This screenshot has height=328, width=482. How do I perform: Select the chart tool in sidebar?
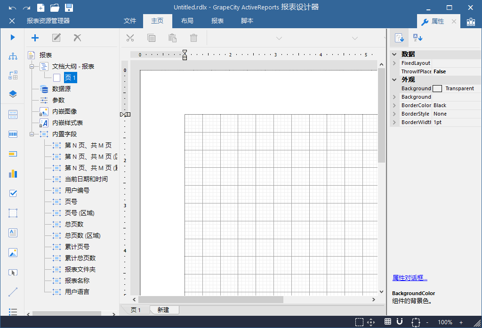tap(13, 174)
